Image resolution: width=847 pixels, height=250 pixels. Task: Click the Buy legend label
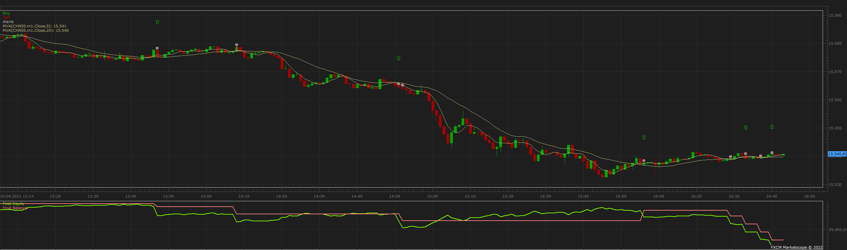(x=6, y=13)
